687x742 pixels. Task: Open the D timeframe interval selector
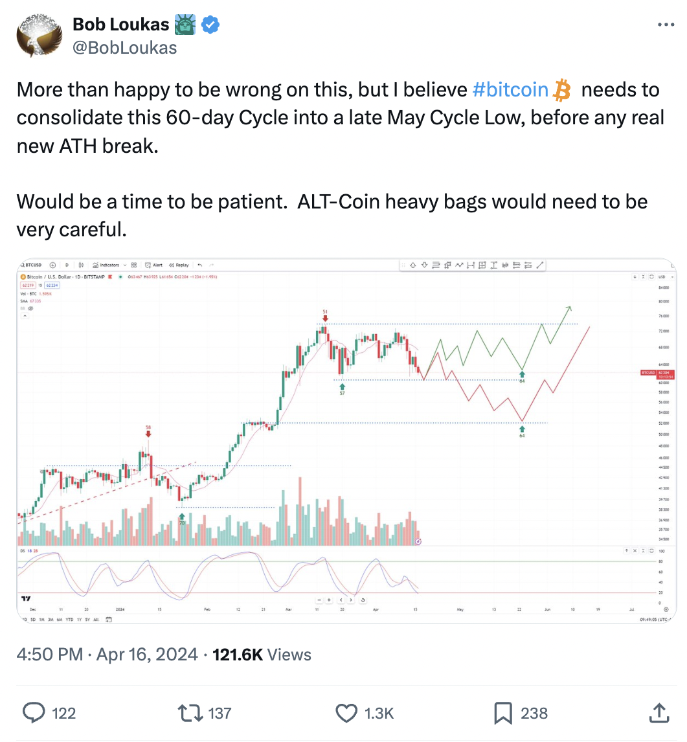(67, 265)
